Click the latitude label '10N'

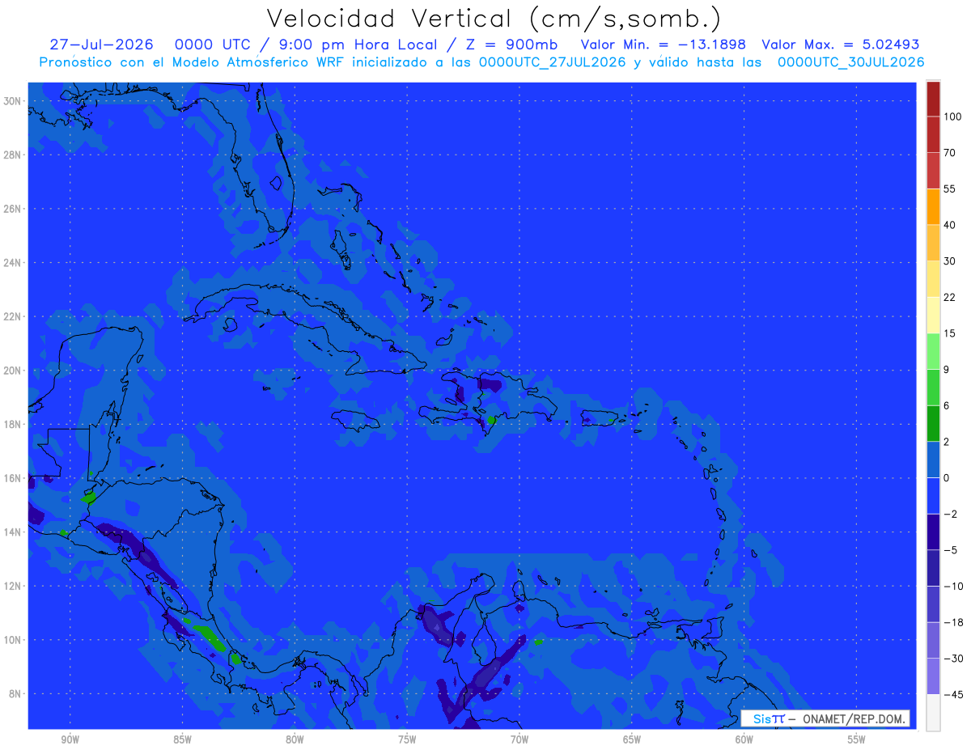[14, 640]
